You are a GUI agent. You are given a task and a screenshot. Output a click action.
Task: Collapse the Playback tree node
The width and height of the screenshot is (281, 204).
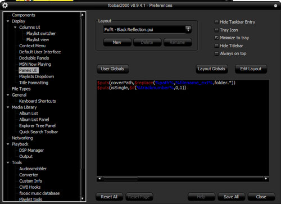[x=8, y=144]
